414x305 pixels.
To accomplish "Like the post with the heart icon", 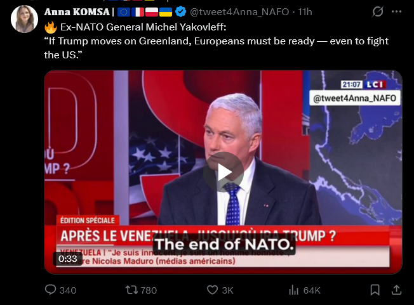I will (x=213, y=290).
